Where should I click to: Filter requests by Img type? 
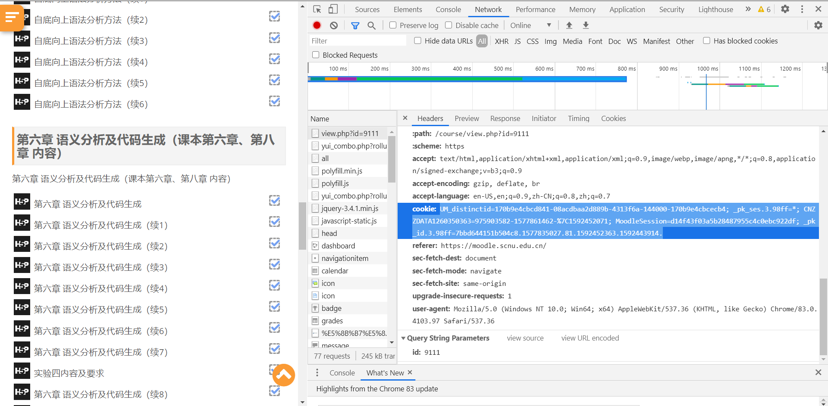click(550, 41)
